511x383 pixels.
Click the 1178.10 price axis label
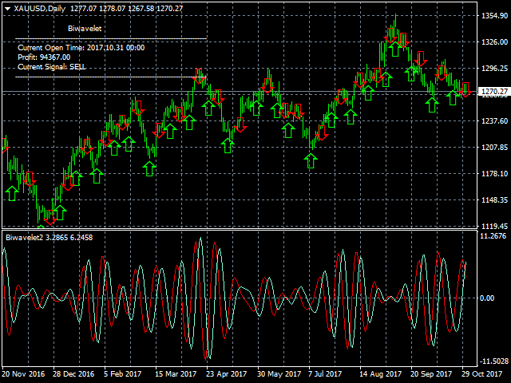coord(494,174)
